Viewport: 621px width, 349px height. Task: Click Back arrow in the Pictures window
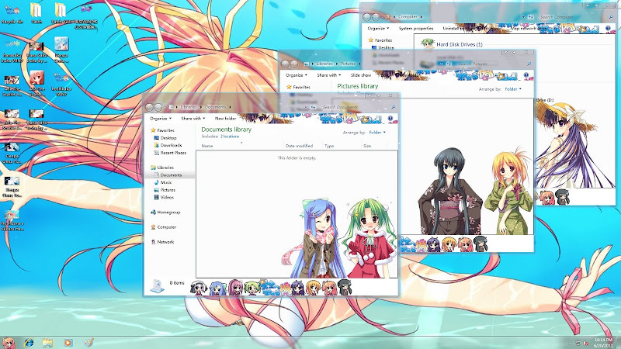coord(285,64)
